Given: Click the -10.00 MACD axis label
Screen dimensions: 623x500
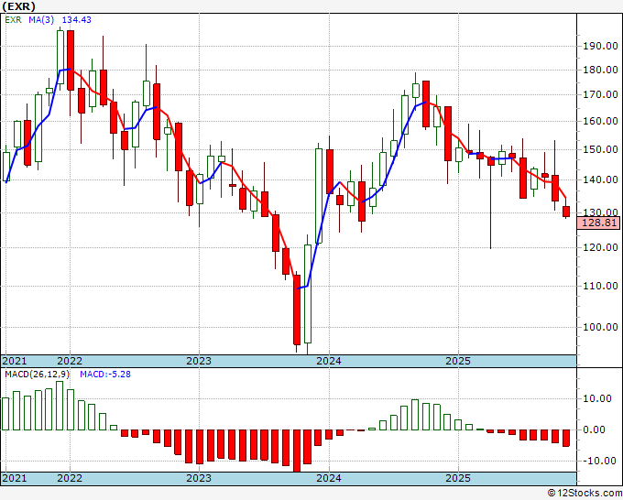Looking at the screenshot, I should click(x=600, y=461).
